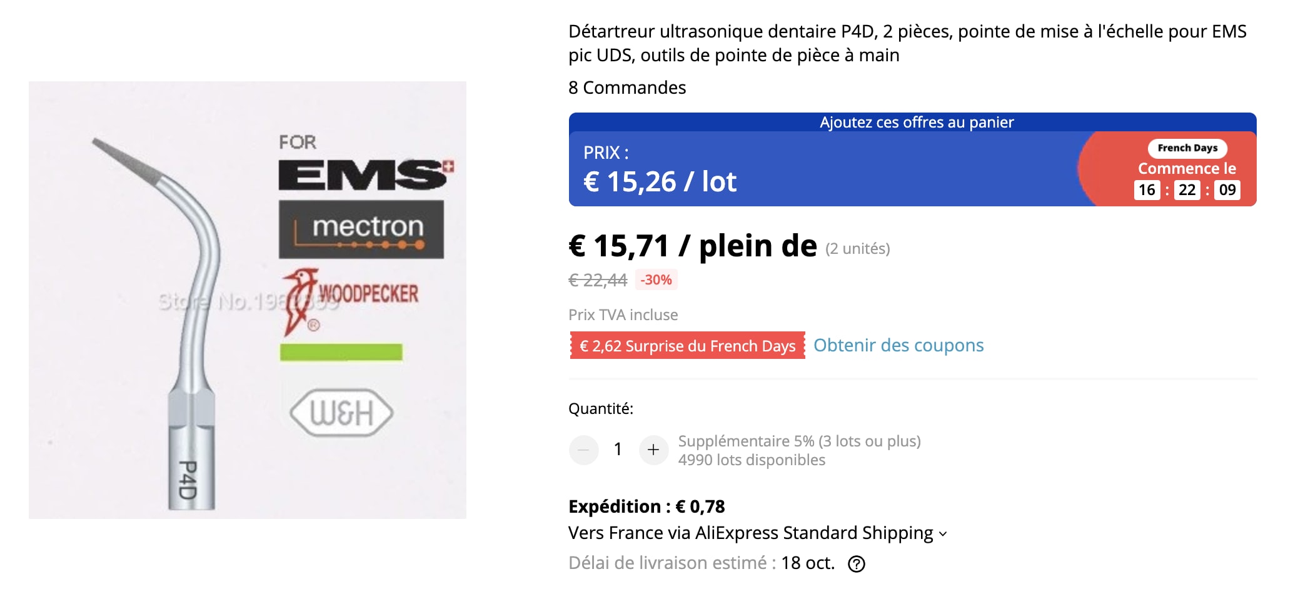This screenshot has width=1293, height=594.
Task: Click the French Days badge
Action: [x=1187, y=148]
